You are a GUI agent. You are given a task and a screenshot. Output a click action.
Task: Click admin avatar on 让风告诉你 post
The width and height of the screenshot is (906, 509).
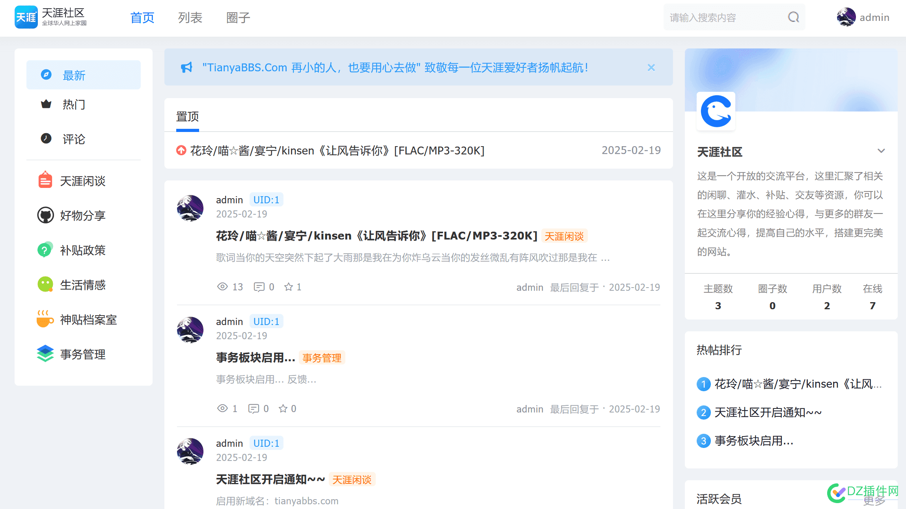pyautogui.click(x=190, y=208)
